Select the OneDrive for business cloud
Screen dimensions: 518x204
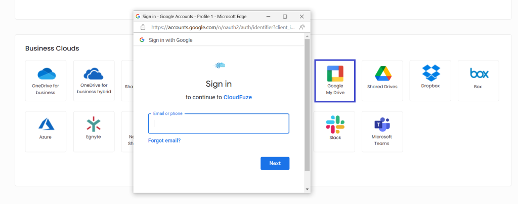46,81
